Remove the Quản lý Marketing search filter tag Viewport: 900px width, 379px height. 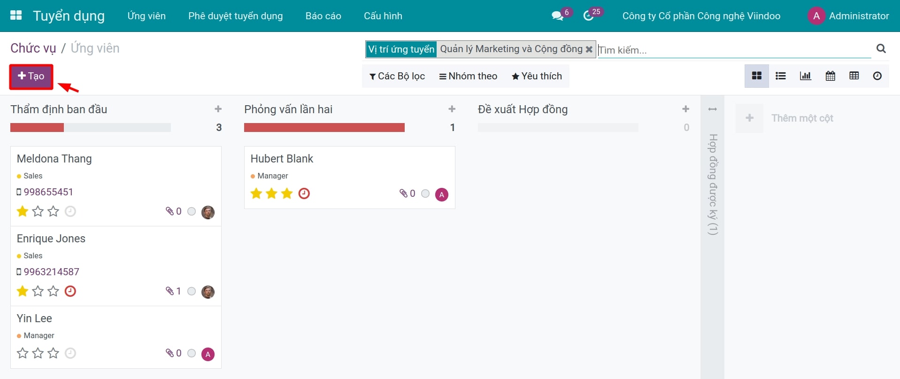(589, 49)
